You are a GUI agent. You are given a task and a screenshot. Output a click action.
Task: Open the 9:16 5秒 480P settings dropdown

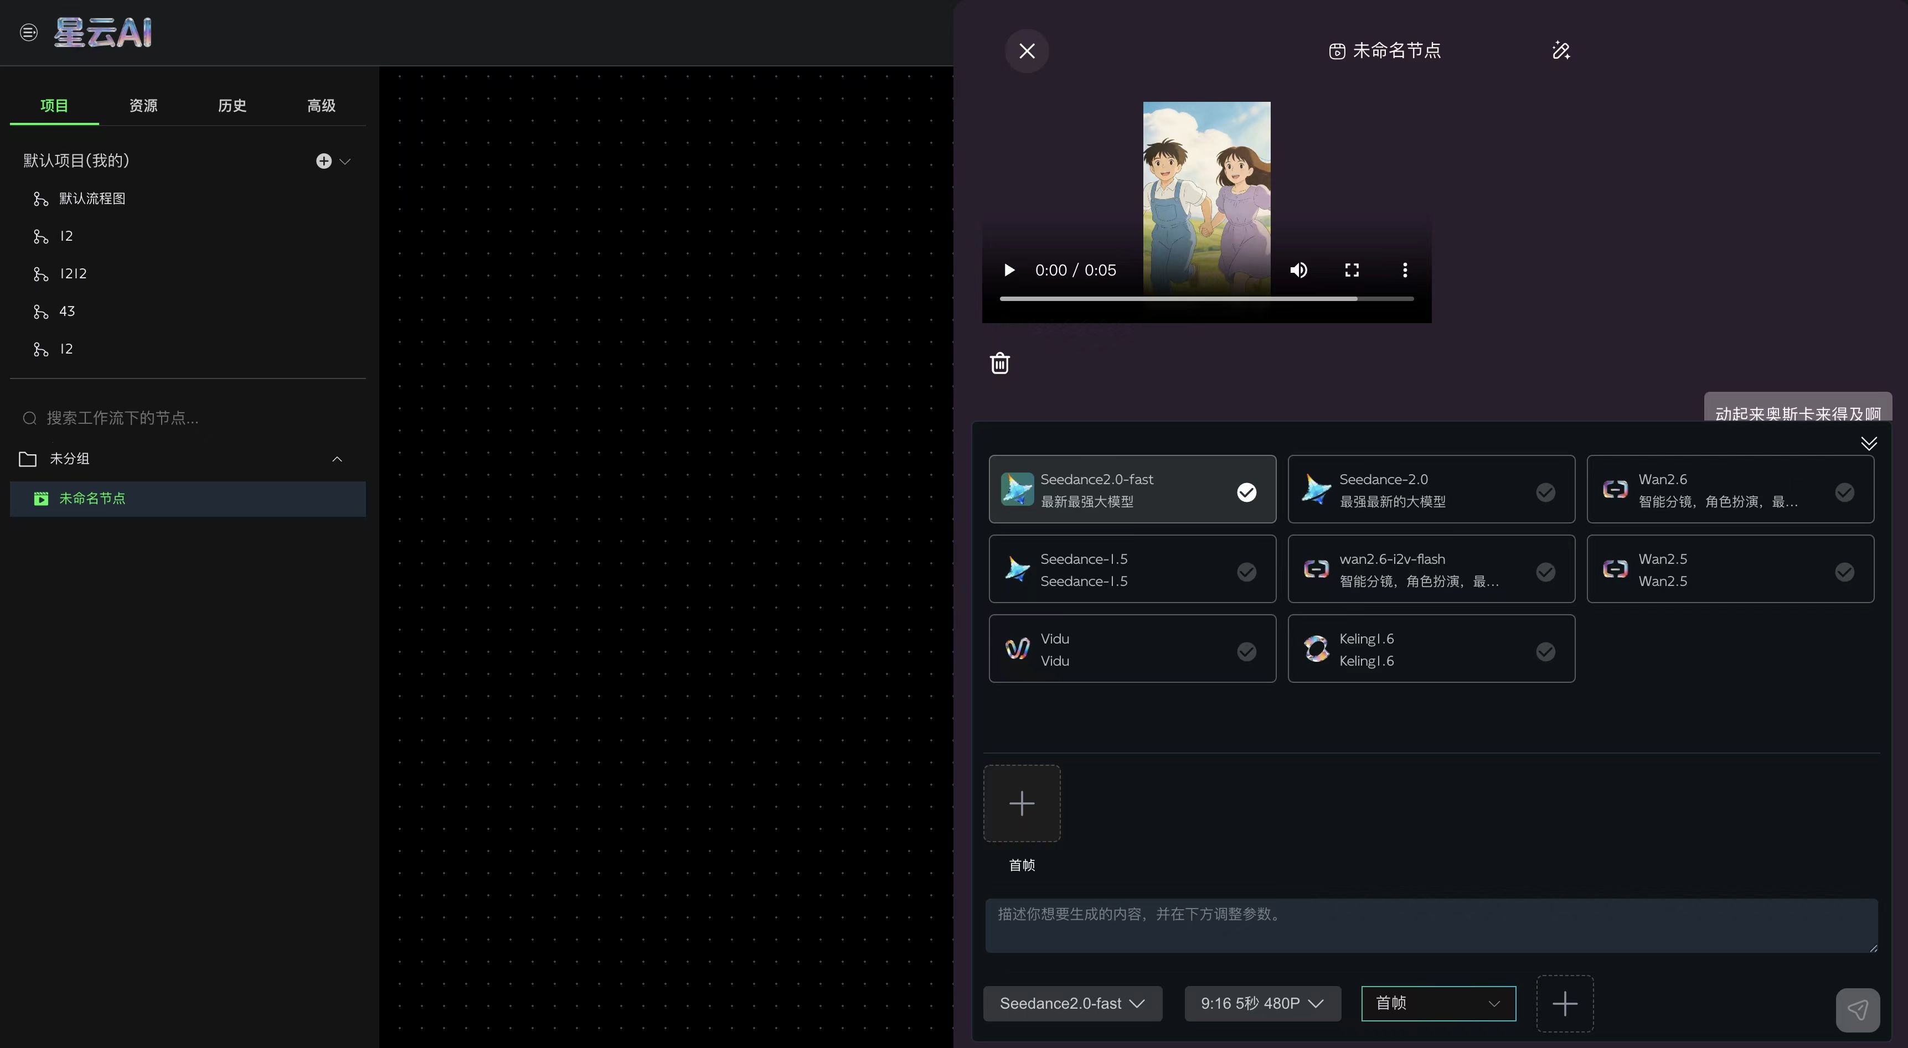(x=1262, y=1004)
